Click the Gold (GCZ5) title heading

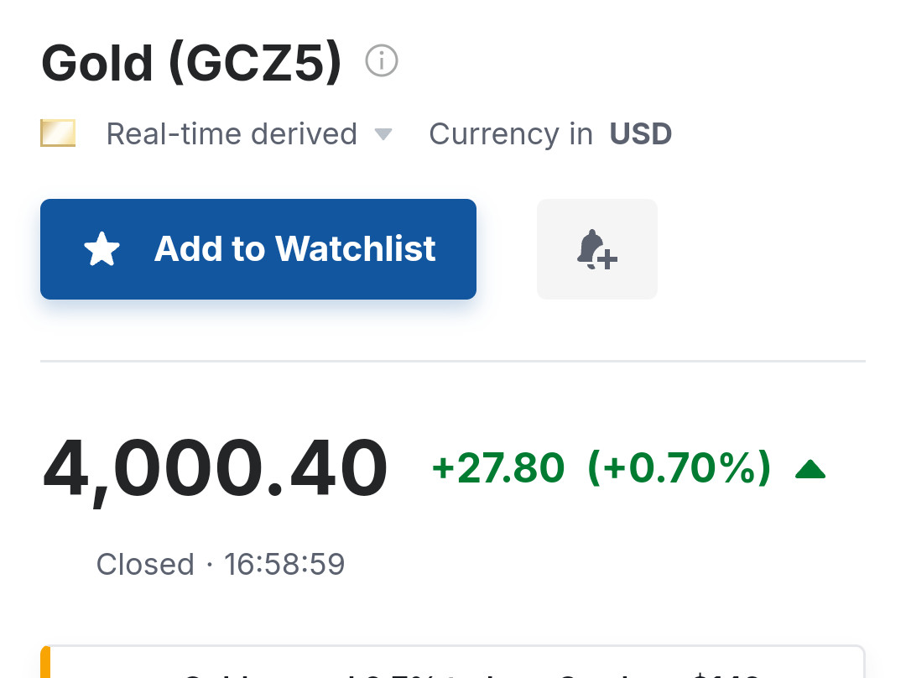191,63
